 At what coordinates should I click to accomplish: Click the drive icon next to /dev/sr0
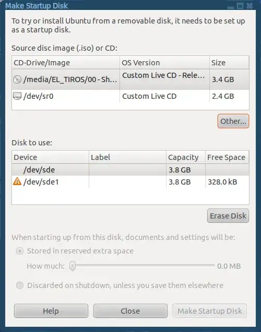click(x=17, y=96)
